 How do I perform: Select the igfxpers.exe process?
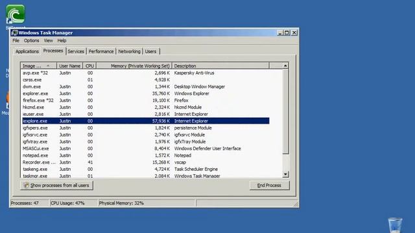(x=145, y=128)
